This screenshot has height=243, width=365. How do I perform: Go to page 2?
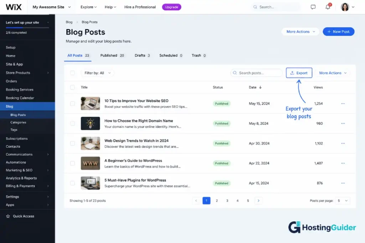217,201
